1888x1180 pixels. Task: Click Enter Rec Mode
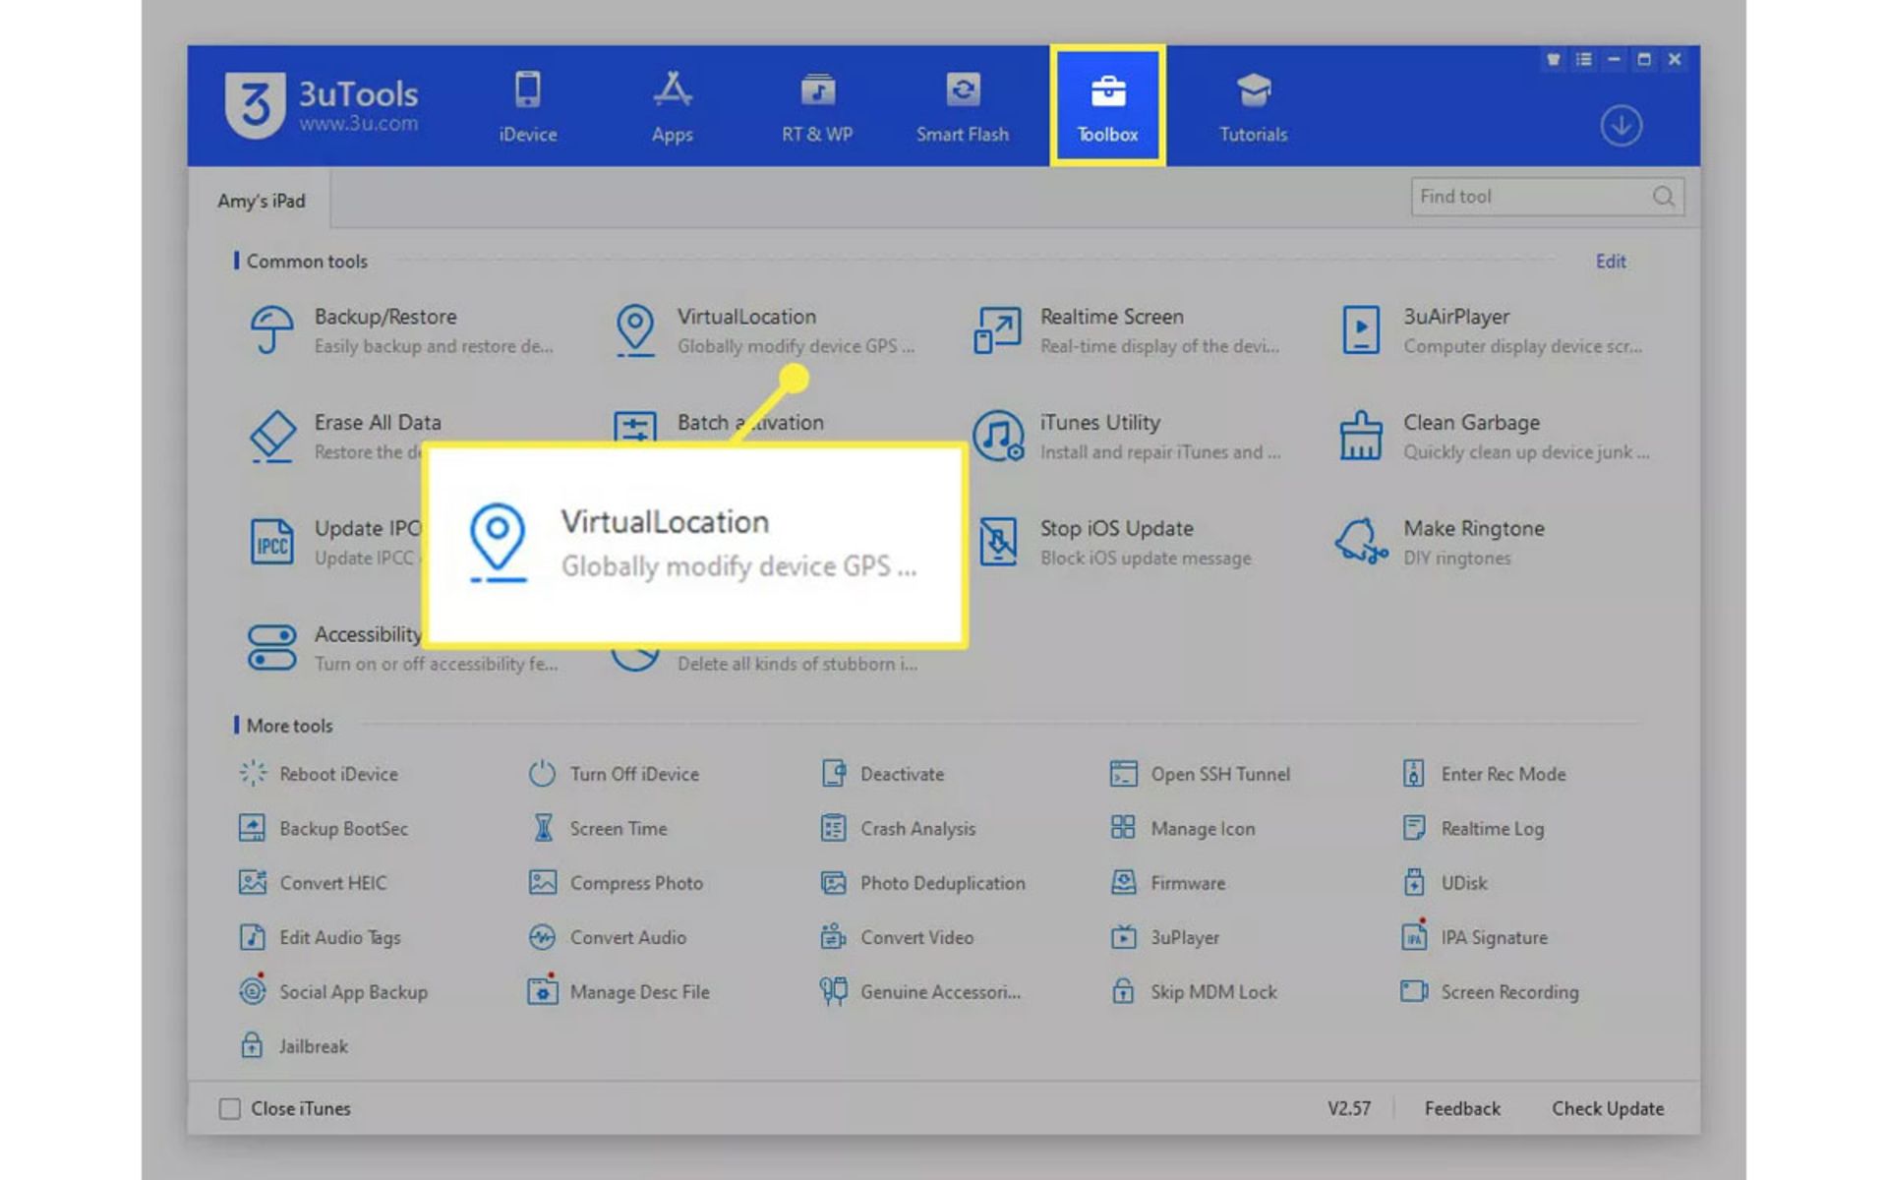pos(1484,774)
